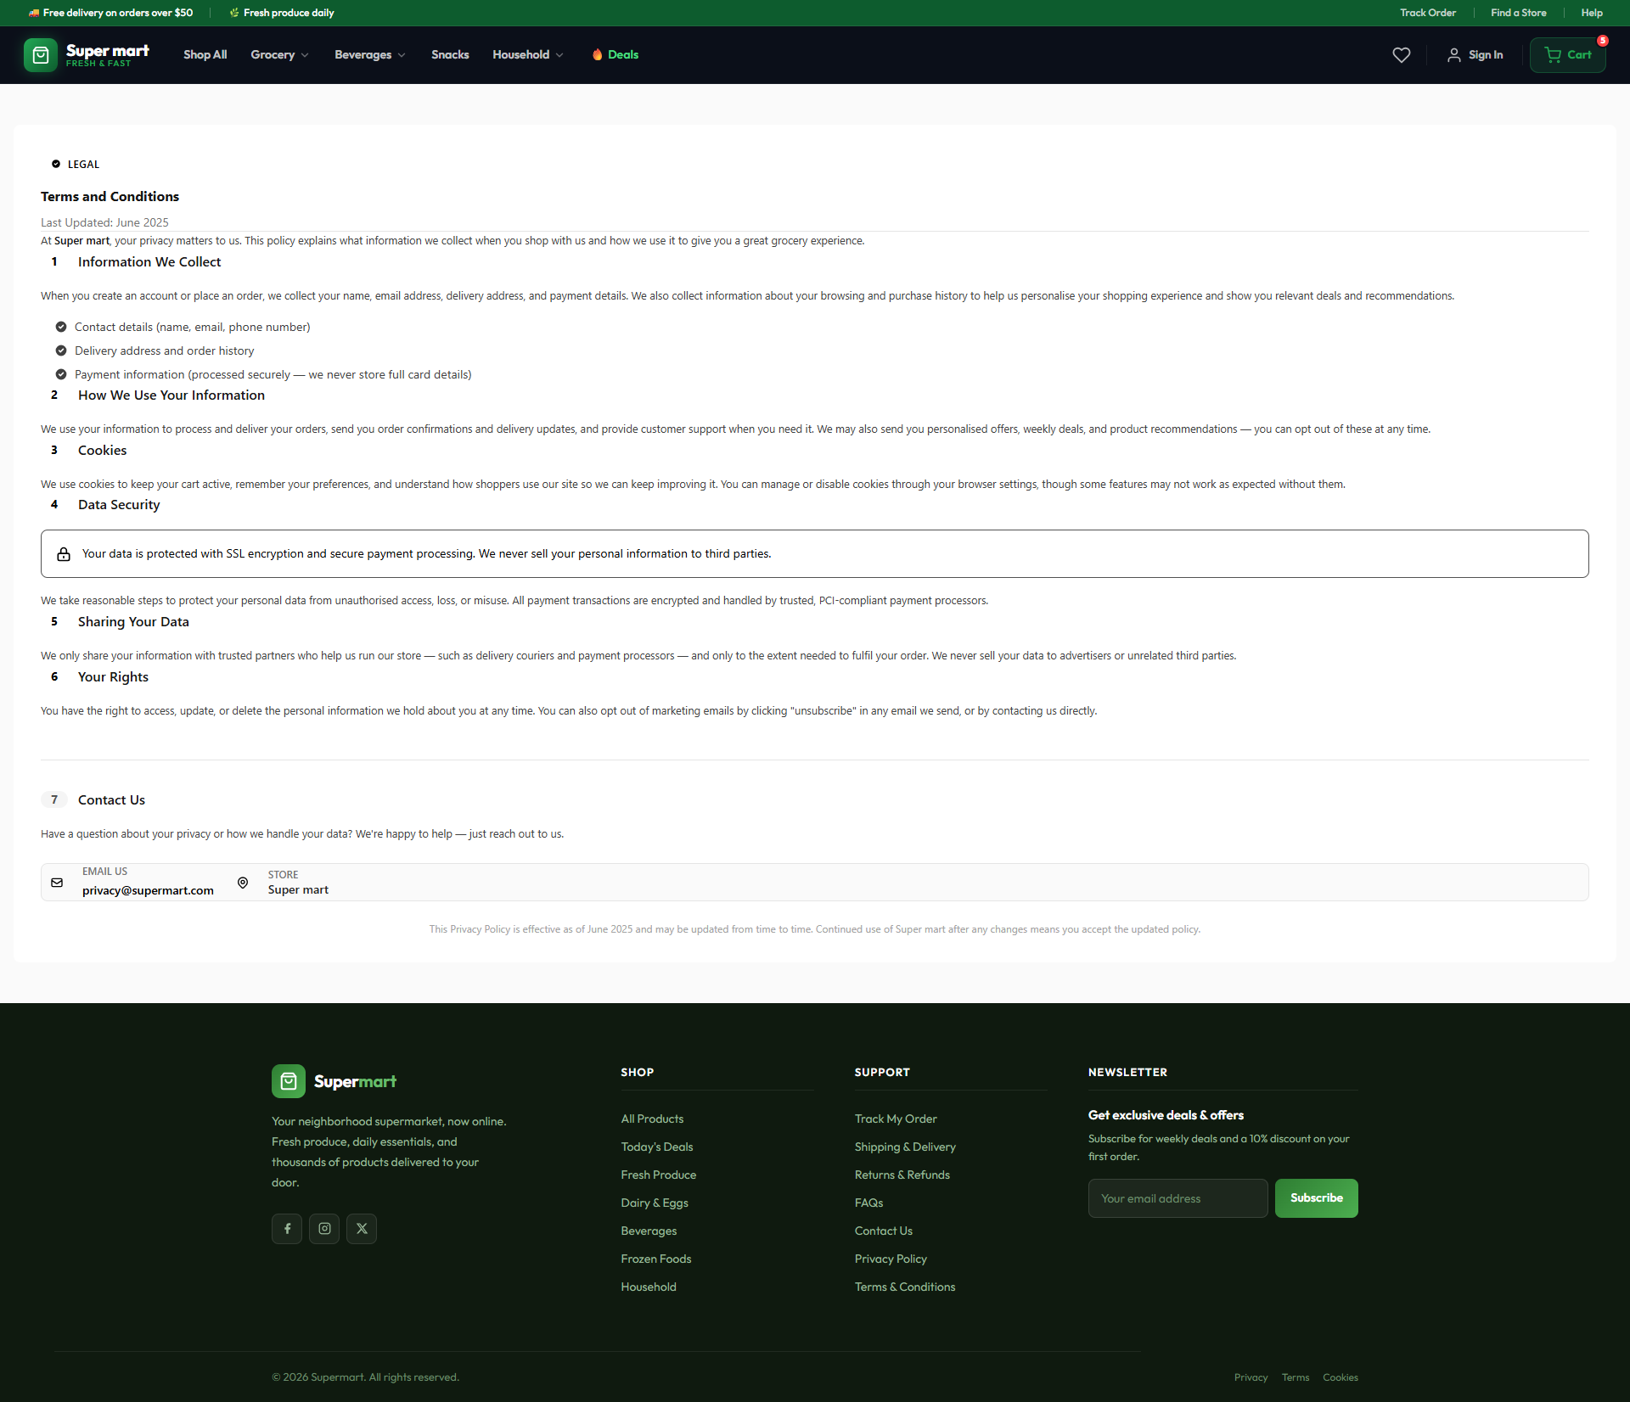Open Returns & Refunds footer link
This screenshot has width=1630, height=1402.
pyautogui.click(x=902, y=1175)
